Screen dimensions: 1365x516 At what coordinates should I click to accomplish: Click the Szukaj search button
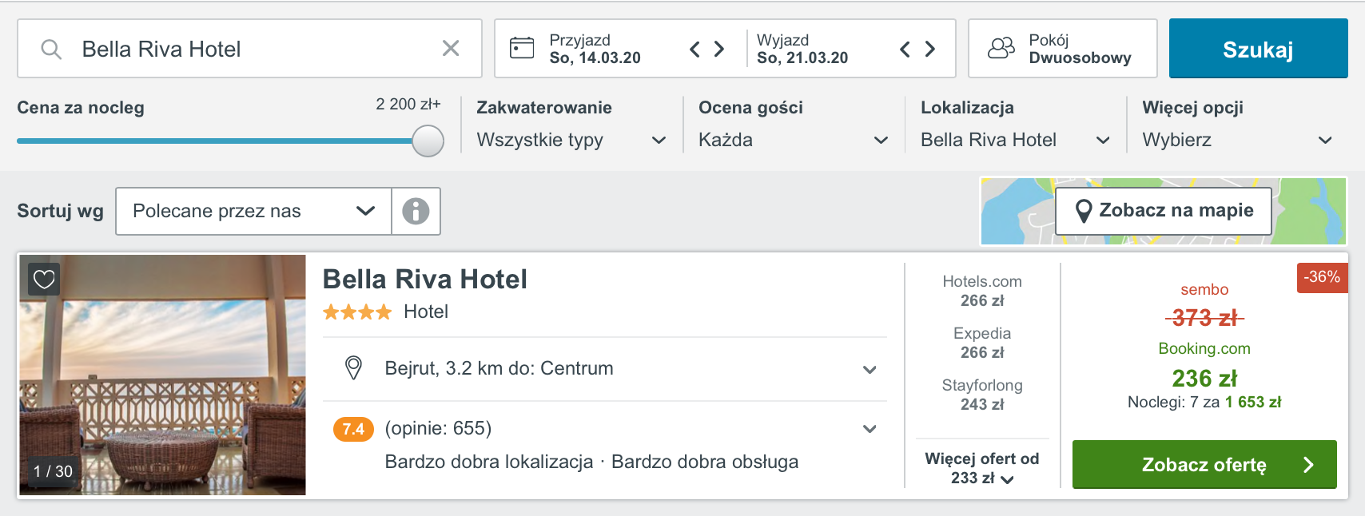[1258, 49]
